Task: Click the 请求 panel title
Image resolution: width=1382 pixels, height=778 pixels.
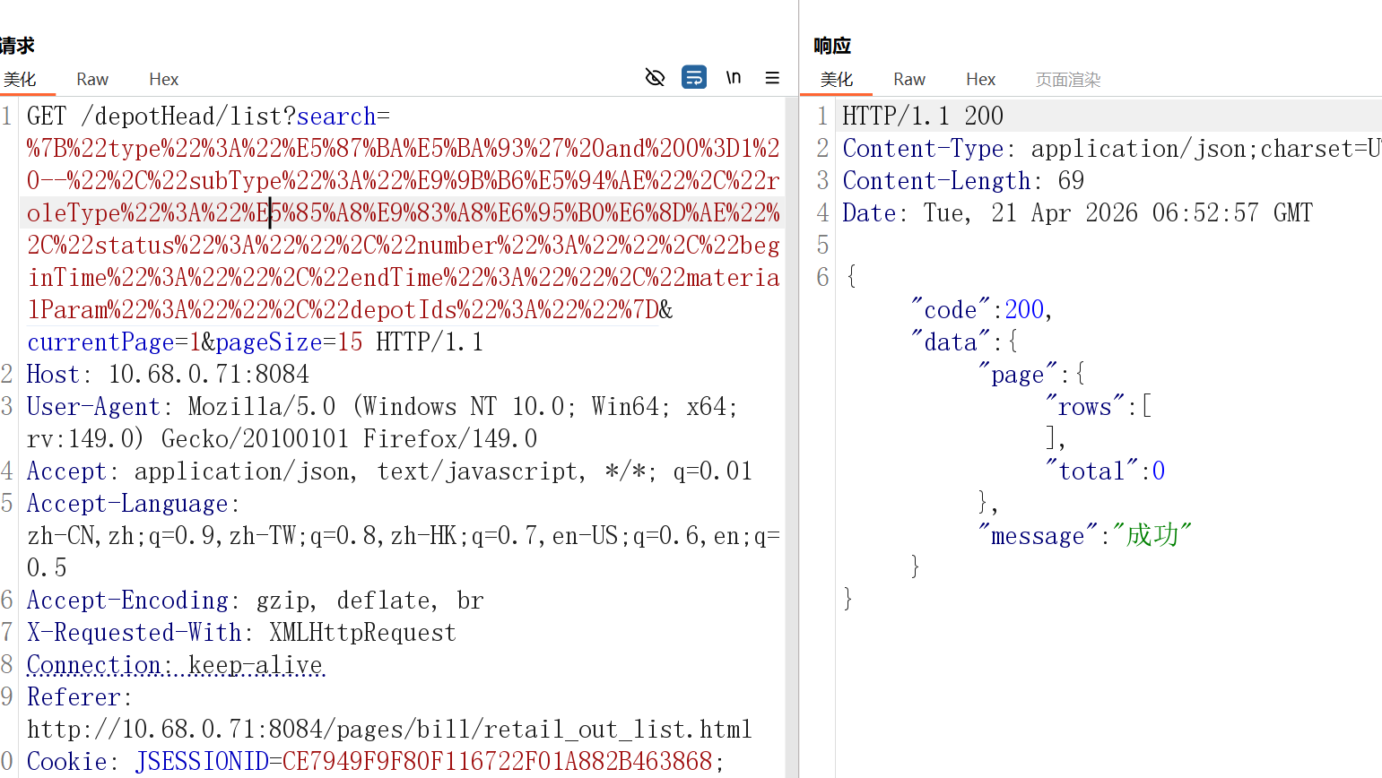Action: [17, 45]
